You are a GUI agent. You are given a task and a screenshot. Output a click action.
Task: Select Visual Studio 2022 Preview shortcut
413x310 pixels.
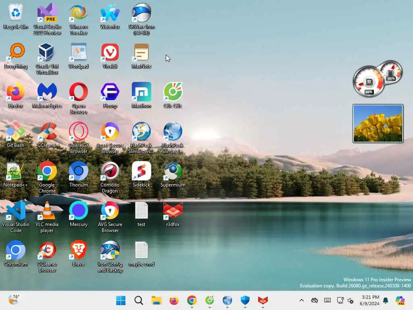[47, 19]
